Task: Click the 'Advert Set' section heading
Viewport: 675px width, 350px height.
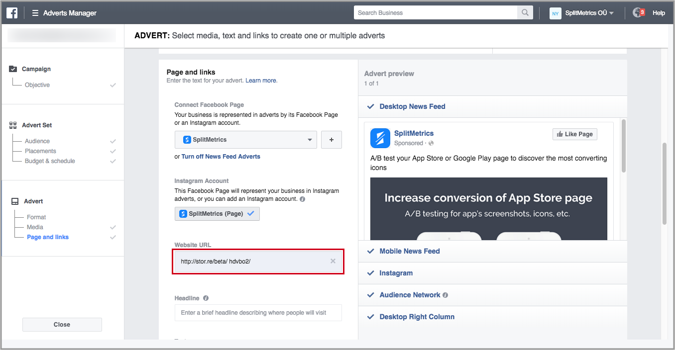Action: click(37, 125)
